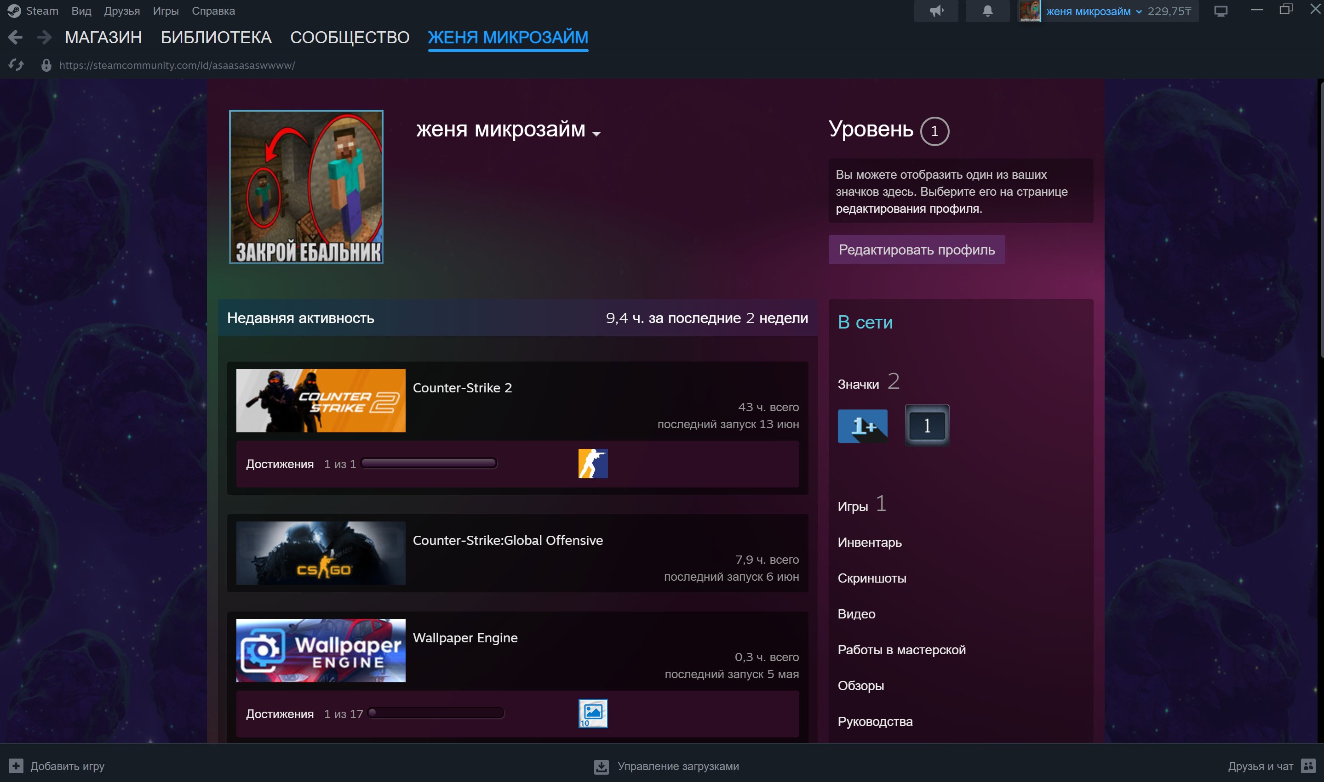Open Работы в мастерской link
Image resolution: width=1324 pixels, height=782 pixels.
point(902,650)
